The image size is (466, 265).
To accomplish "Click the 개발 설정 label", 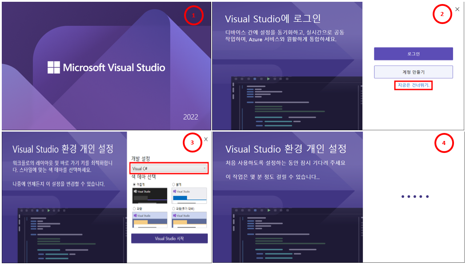I will coord(141,159).
